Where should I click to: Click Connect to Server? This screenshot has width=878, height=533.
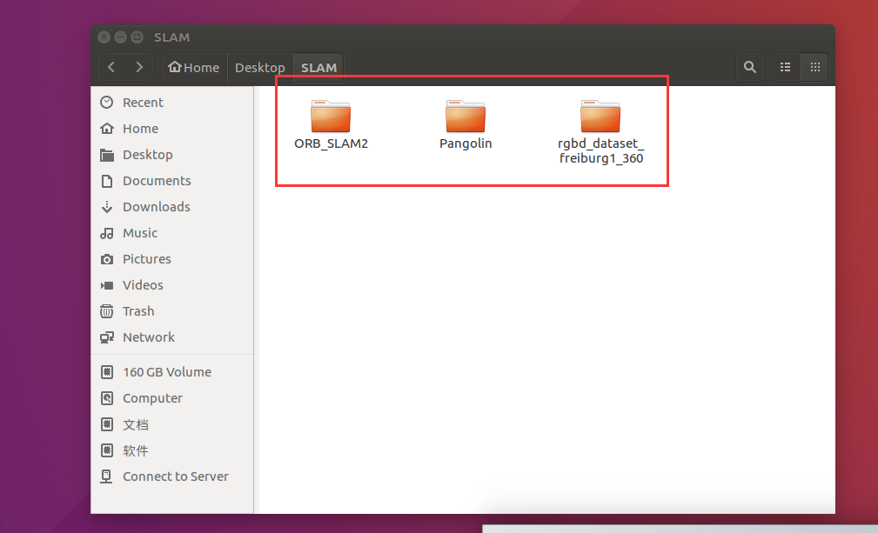pos(174,476)
